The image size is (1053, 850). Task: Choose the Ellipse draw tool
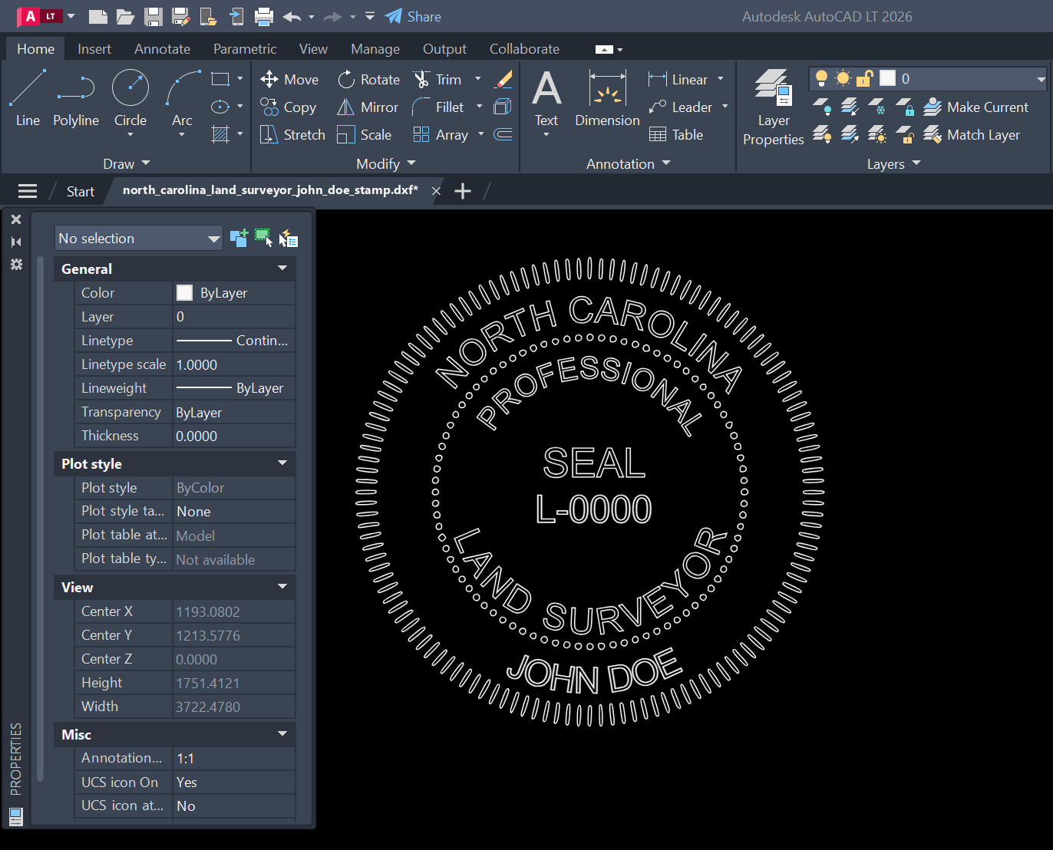click(x=220, y=107)
